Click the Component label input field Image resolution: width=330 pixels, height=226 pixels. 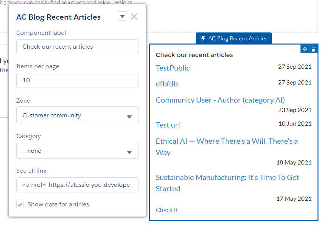[77, 47]
